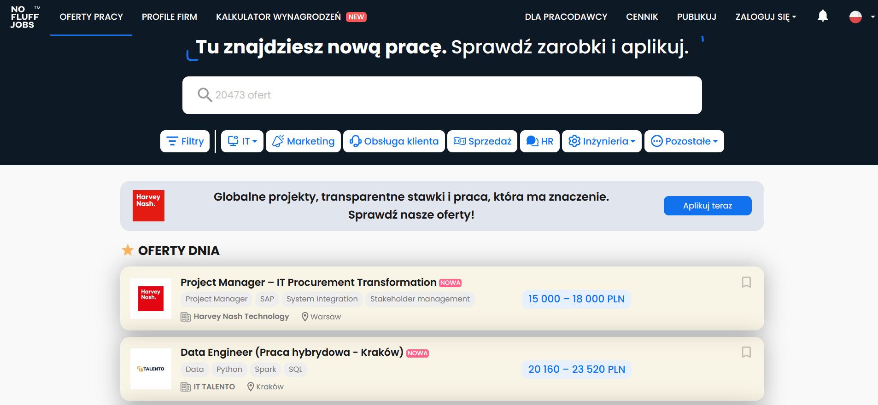The height and width of the screenshot is (405, 878).
Task: Open Project Manager – IT Procurement Transformation offer
Action: 308,282
